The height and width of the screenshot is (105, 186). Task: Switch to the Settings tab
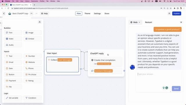point(97,13)
